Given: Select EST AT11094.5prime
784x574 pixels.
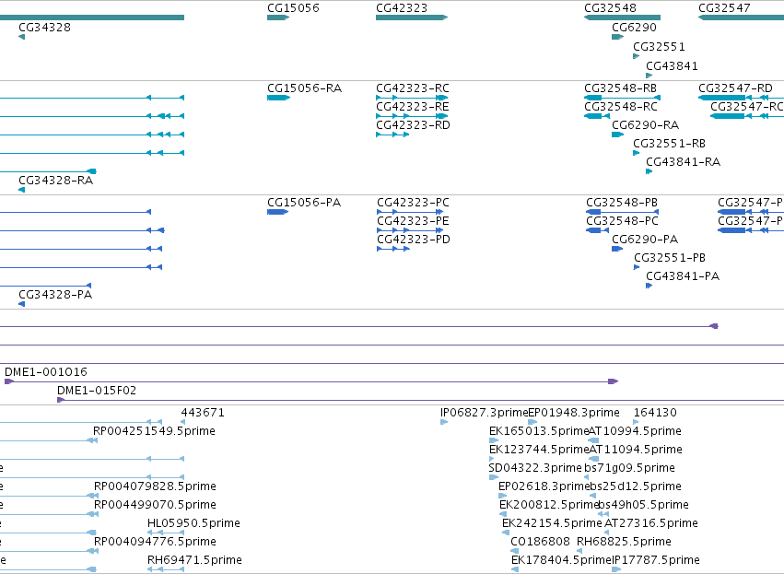Looking at the screenshot, I should click(636, 450).
